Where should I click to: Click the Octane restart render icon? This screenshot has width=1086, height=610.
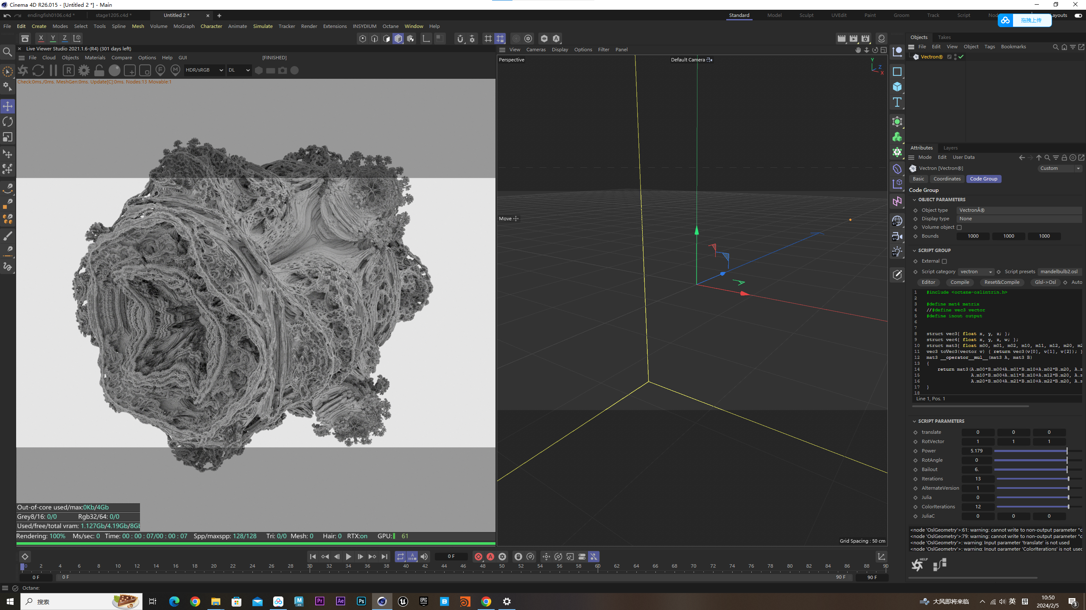pos(38,70)
